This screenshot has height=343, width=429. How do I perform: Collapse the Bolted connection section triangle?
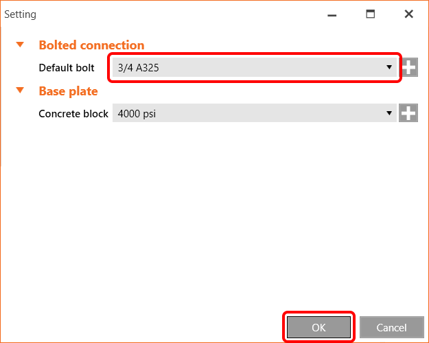tap(21, 45)
